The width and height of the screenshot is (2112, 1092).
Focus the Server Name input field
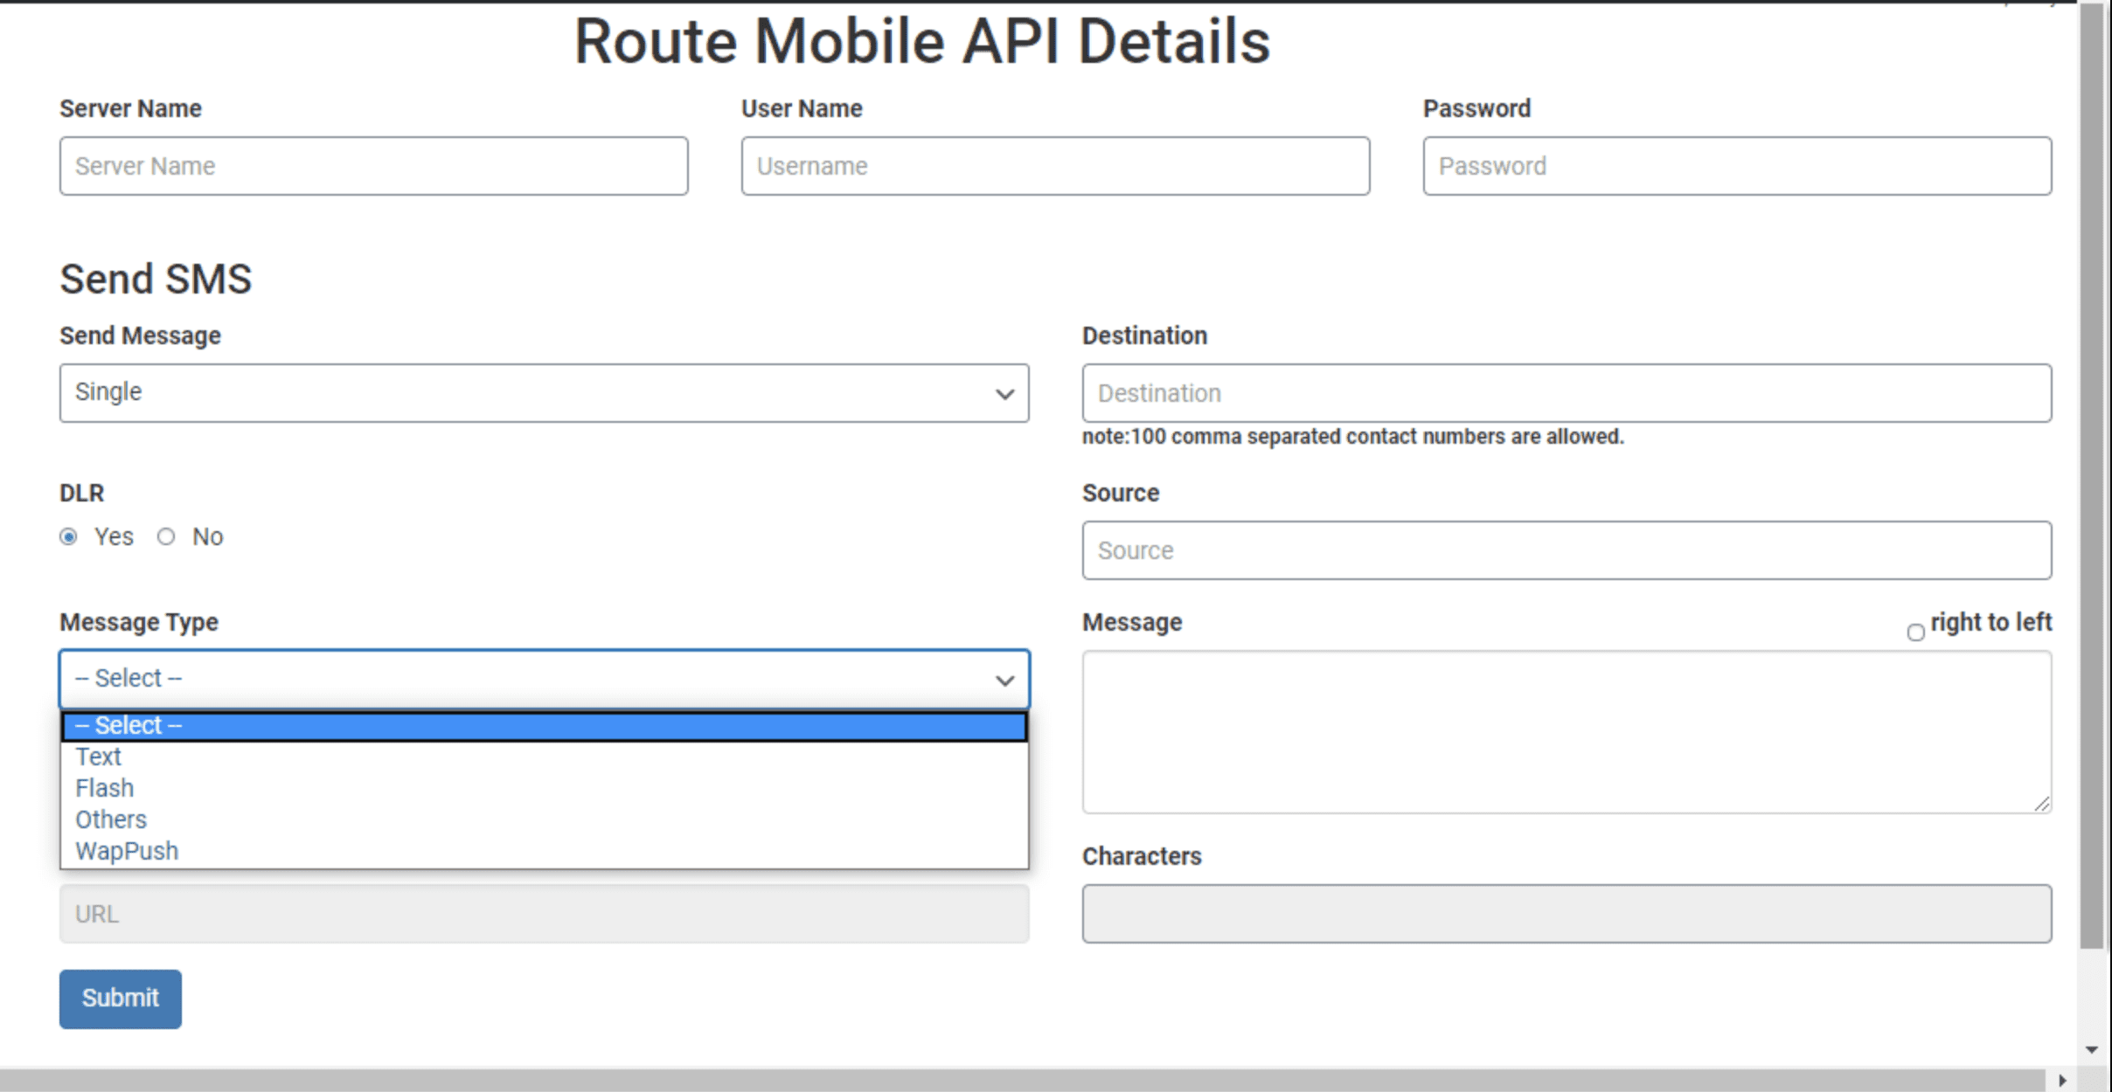click(x=373, y=166)
